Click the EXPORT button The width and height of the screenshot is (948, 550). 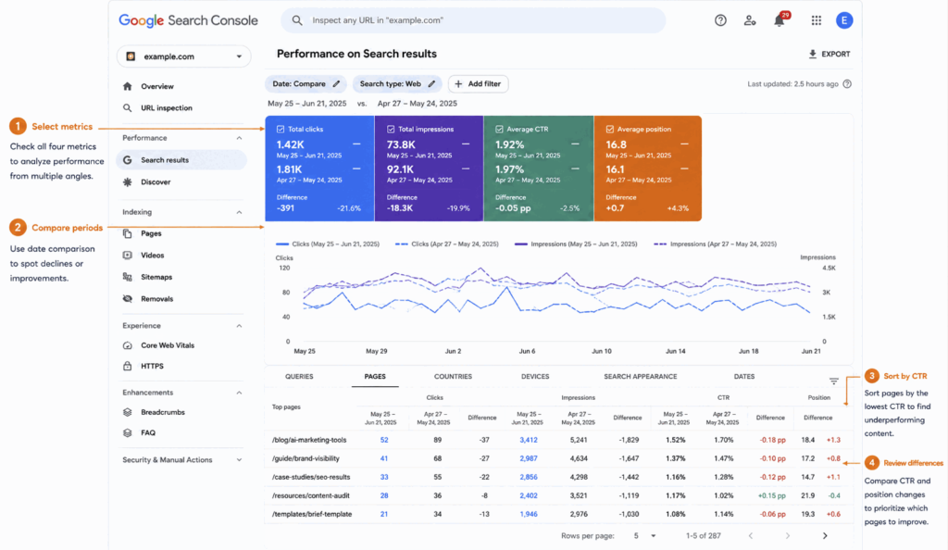coord(829,54)
